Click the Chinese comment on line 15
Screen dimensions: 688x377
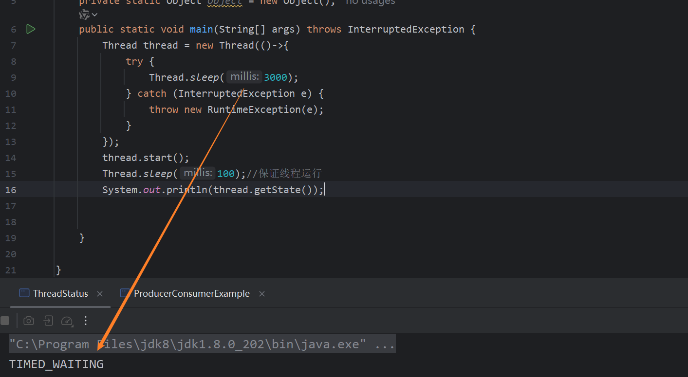click(x=285, y=174)
